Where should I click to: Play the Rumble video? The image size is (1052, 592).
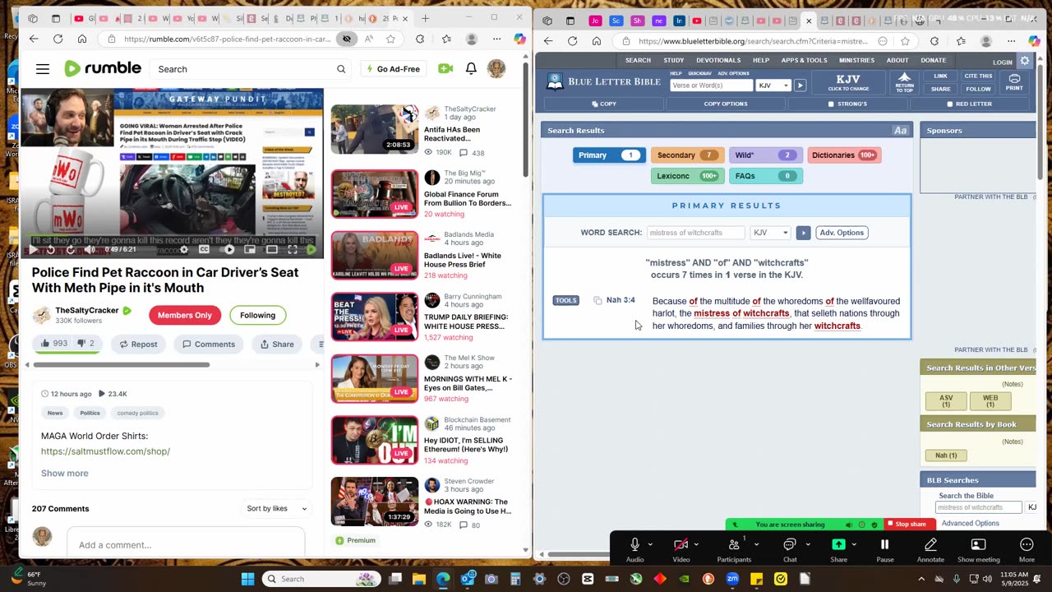pyautogui.click(x=34, y=250)
